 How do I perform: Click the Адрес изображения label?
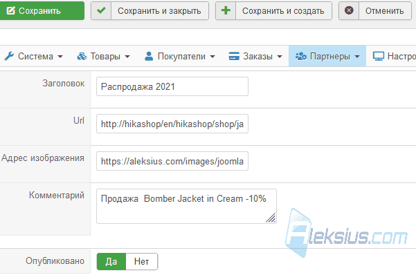43,158
